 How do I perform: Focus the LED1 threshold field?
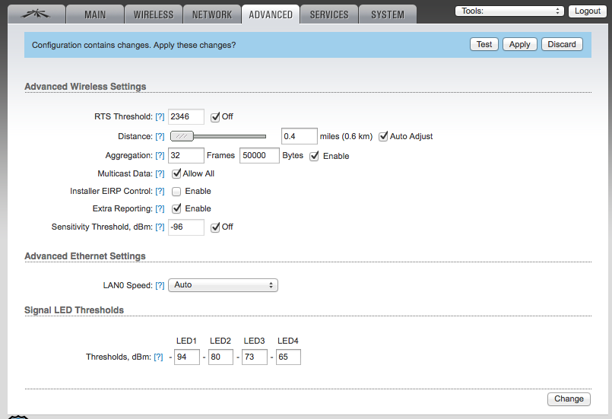click(x=187, y=357)
